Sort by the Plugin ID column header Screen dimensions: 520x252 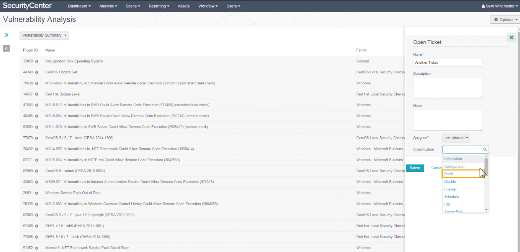coord(30,50)
